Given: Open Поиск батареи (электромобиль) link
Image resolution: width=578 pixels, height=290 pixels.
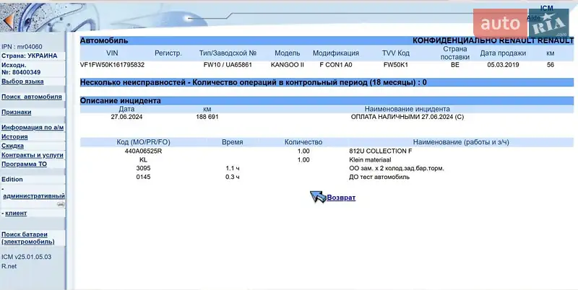Looking at the screenshot, I should coord(28,238).
